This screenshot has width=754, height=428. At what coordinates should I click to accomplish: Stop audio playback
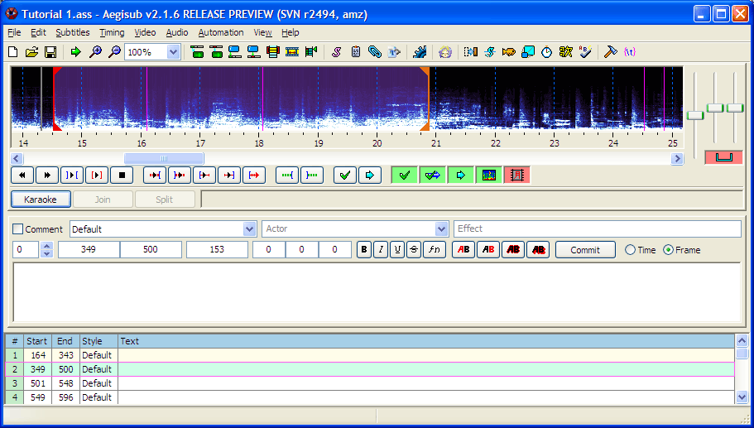[x=122, y=176]
